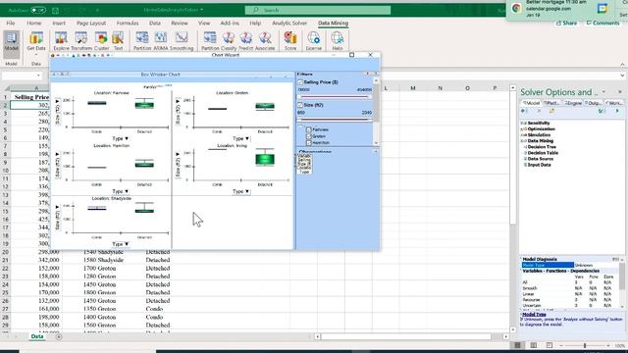Screen dimensions: 628x353
Task: Click the Cluster ribbon icon
Action: click(x=101, y=41)
